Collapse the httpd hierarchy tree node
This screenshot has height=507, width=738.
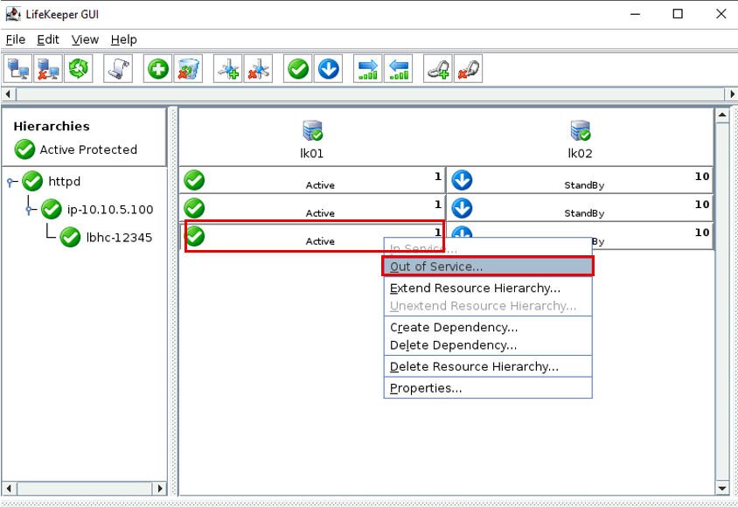11,182
